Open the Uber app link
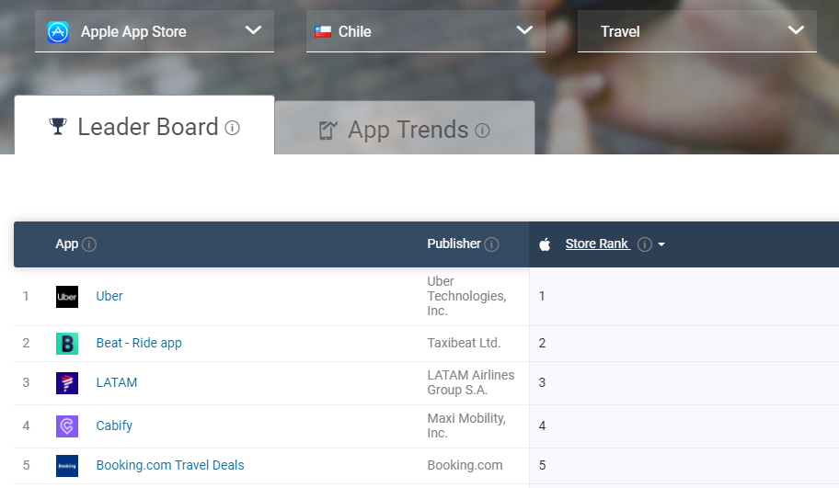Image resolution: width=839 pixels, height=488 pixels. coord(109,296)
